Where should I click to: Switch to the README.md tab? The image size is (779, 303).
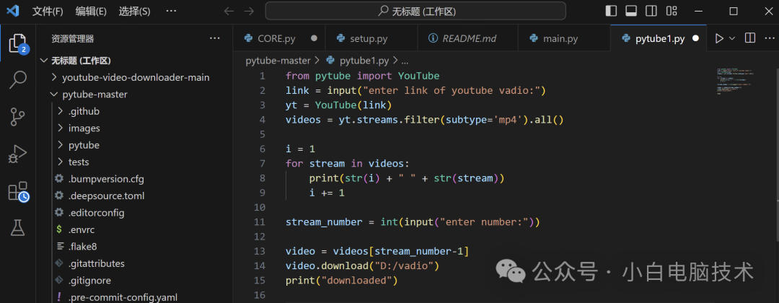coord(469,38)
